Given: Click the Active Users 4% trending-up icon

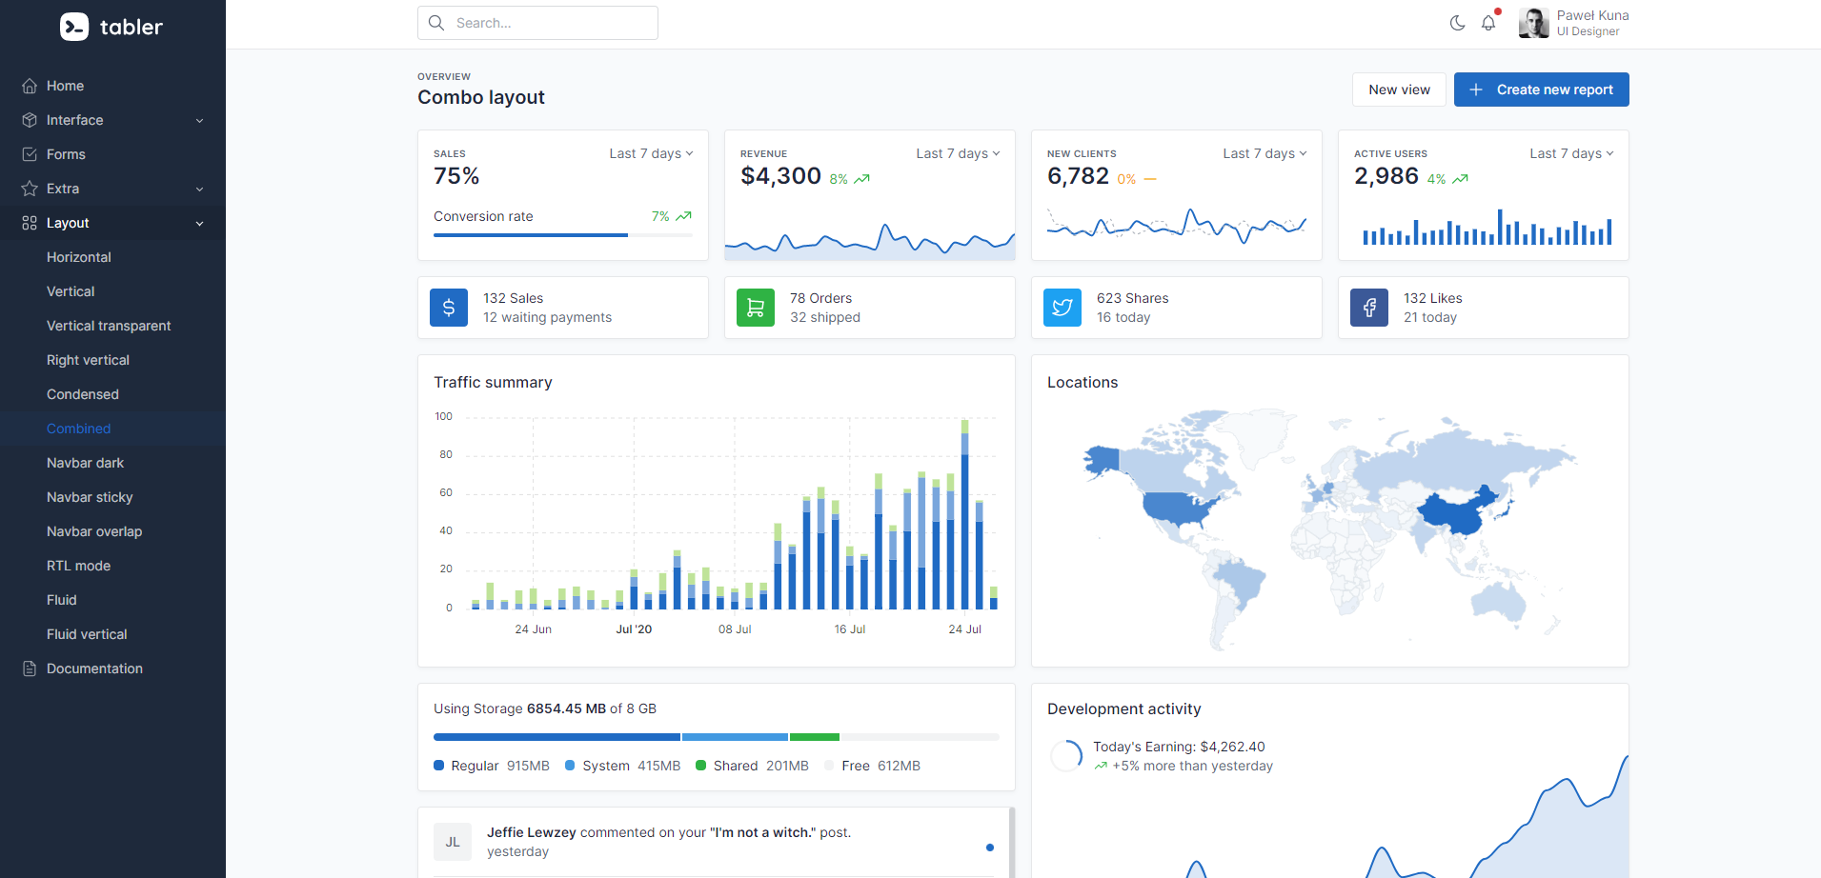Looking at the screenshot, I should [1460, 179].
